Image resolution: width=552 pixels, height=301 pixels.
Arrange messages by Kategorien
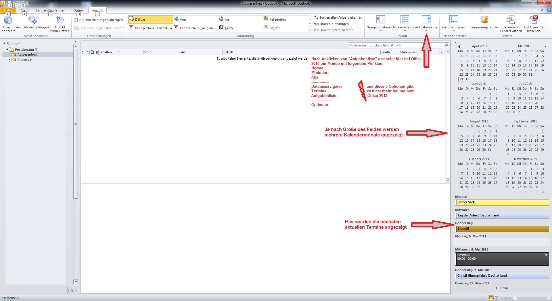pyautogui.click(x=275, y=19)
